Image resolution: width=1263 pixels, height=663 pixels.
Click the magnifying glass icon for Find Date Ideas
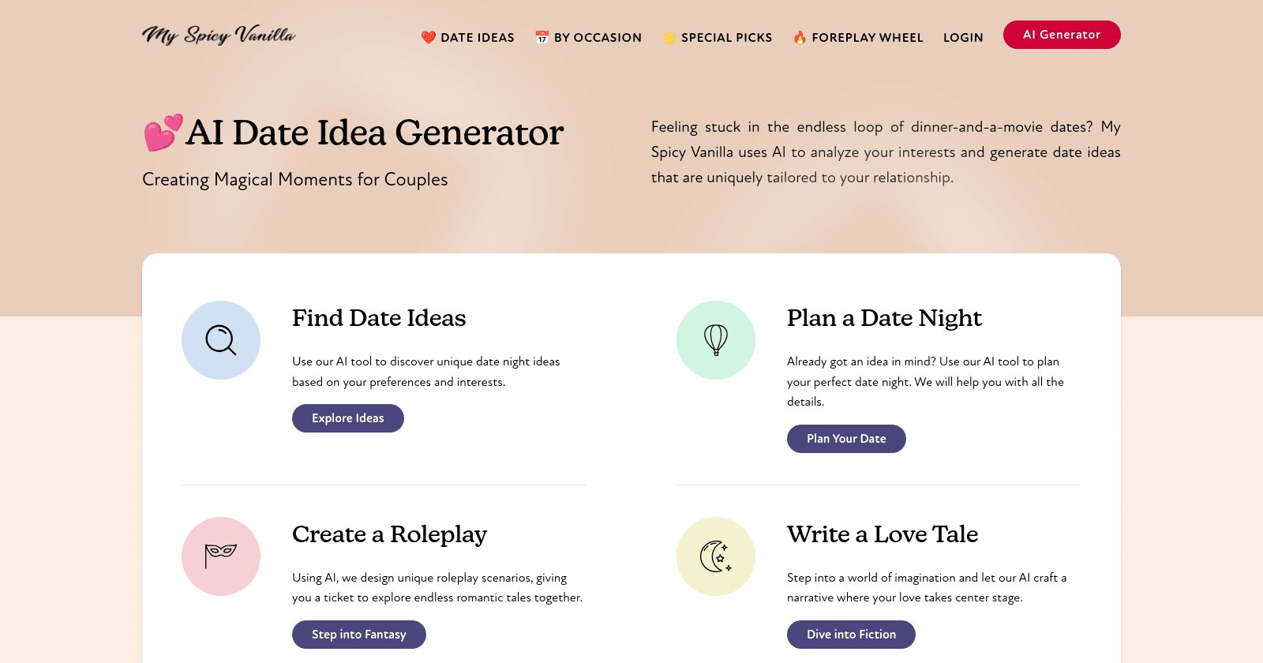(x=221, y=340)
